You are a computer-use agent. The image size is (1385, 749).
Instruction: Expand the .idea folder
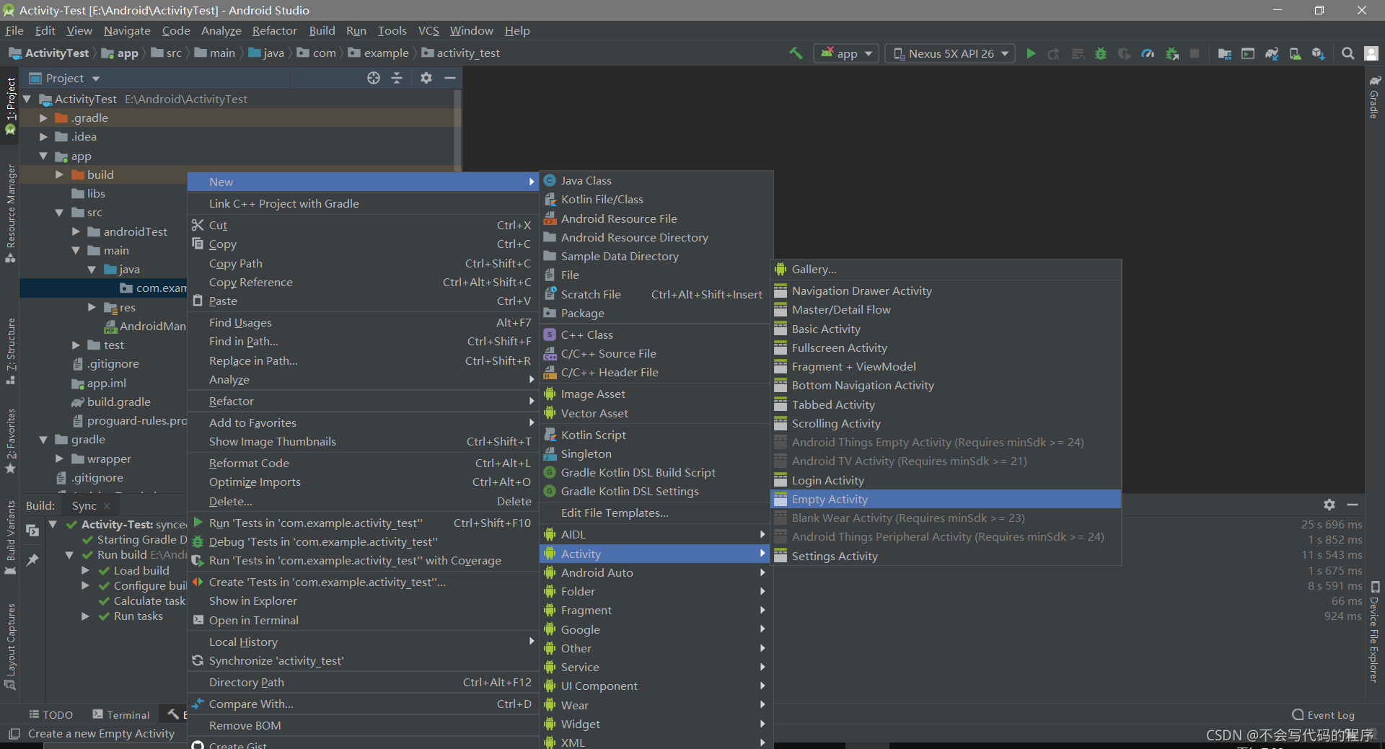pos(43,136)
